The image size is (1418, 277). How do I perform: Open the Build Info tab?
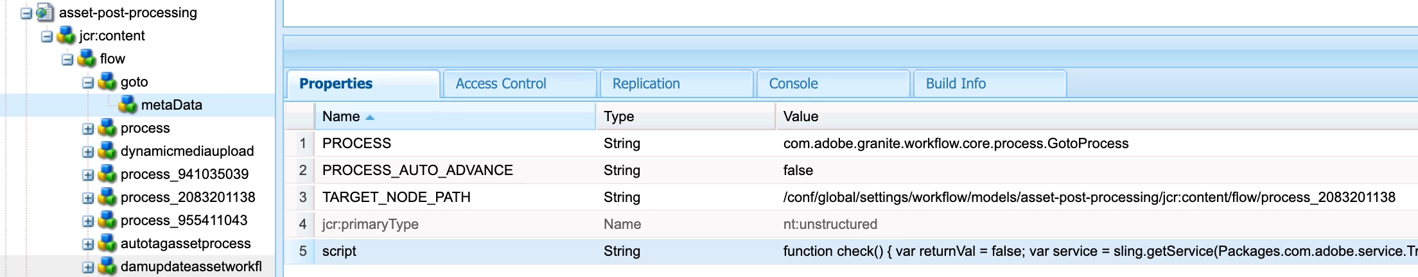(x=956, y=83)
